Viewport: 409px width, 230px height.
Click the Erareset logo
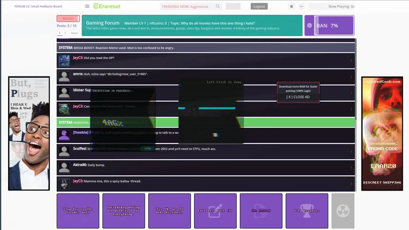107,6
